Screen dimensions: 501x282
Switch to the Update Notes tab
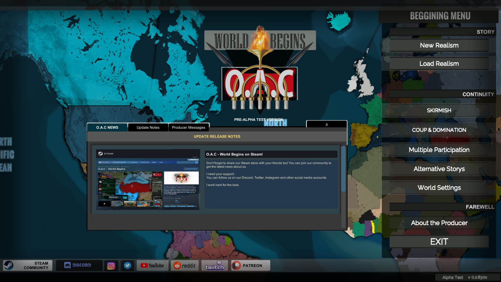tap(148, 127)
